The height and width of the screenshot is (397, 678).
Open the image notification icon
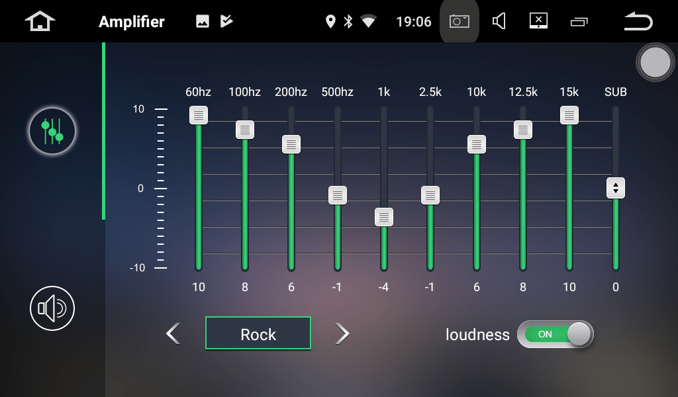tap(203, 21)
